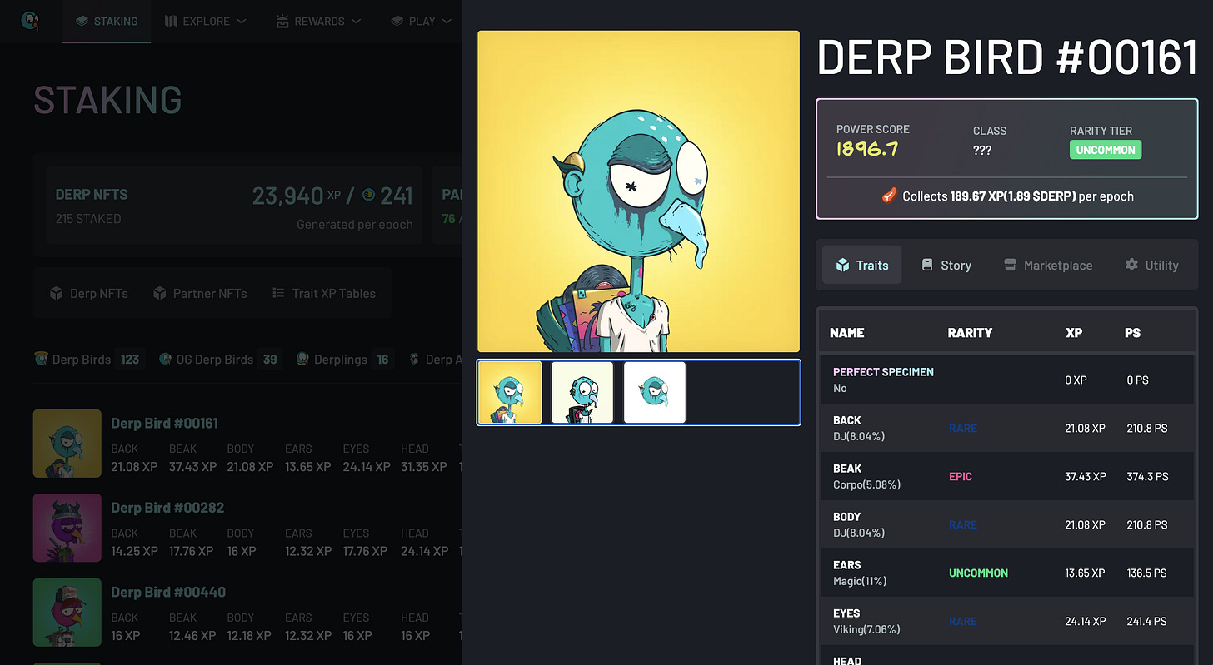Switch to the Traits tab
1213x665 pixels.
tap(862, 266)
